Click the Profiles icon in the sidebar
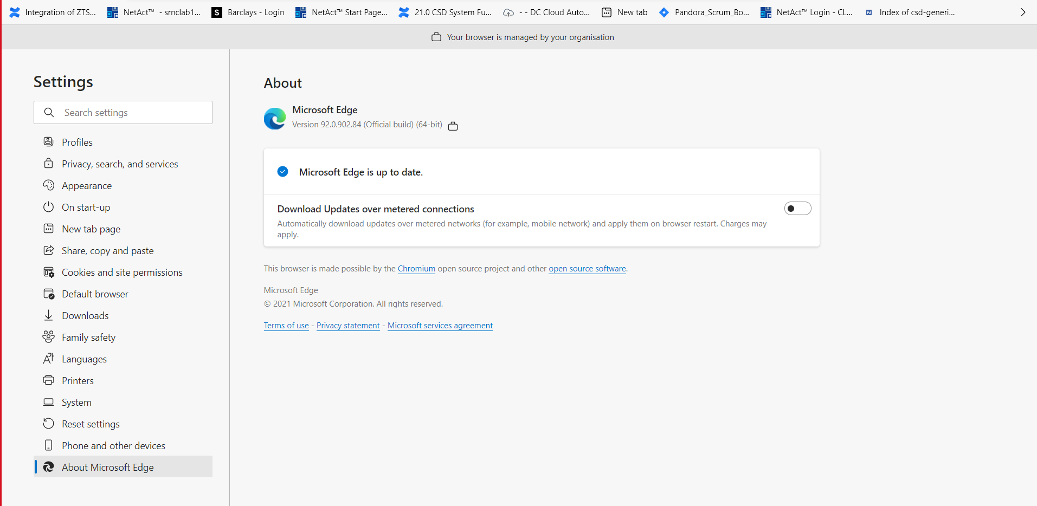 pyautogui.click(x=49, y=141)
